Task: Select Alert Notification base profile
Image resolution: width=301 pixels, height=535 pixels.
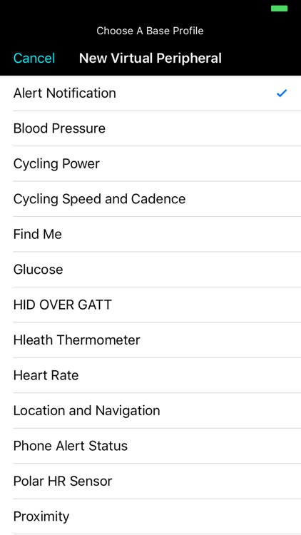Action: [150, 93]
